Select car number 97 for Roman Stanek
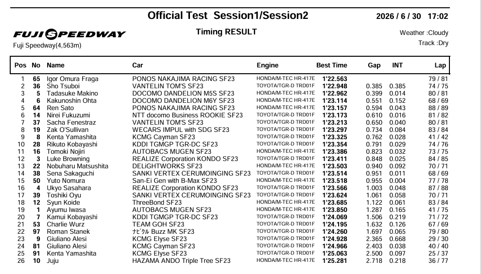This screenshot has height=274, width=481. pyautogui.click(x=36, y=232)
